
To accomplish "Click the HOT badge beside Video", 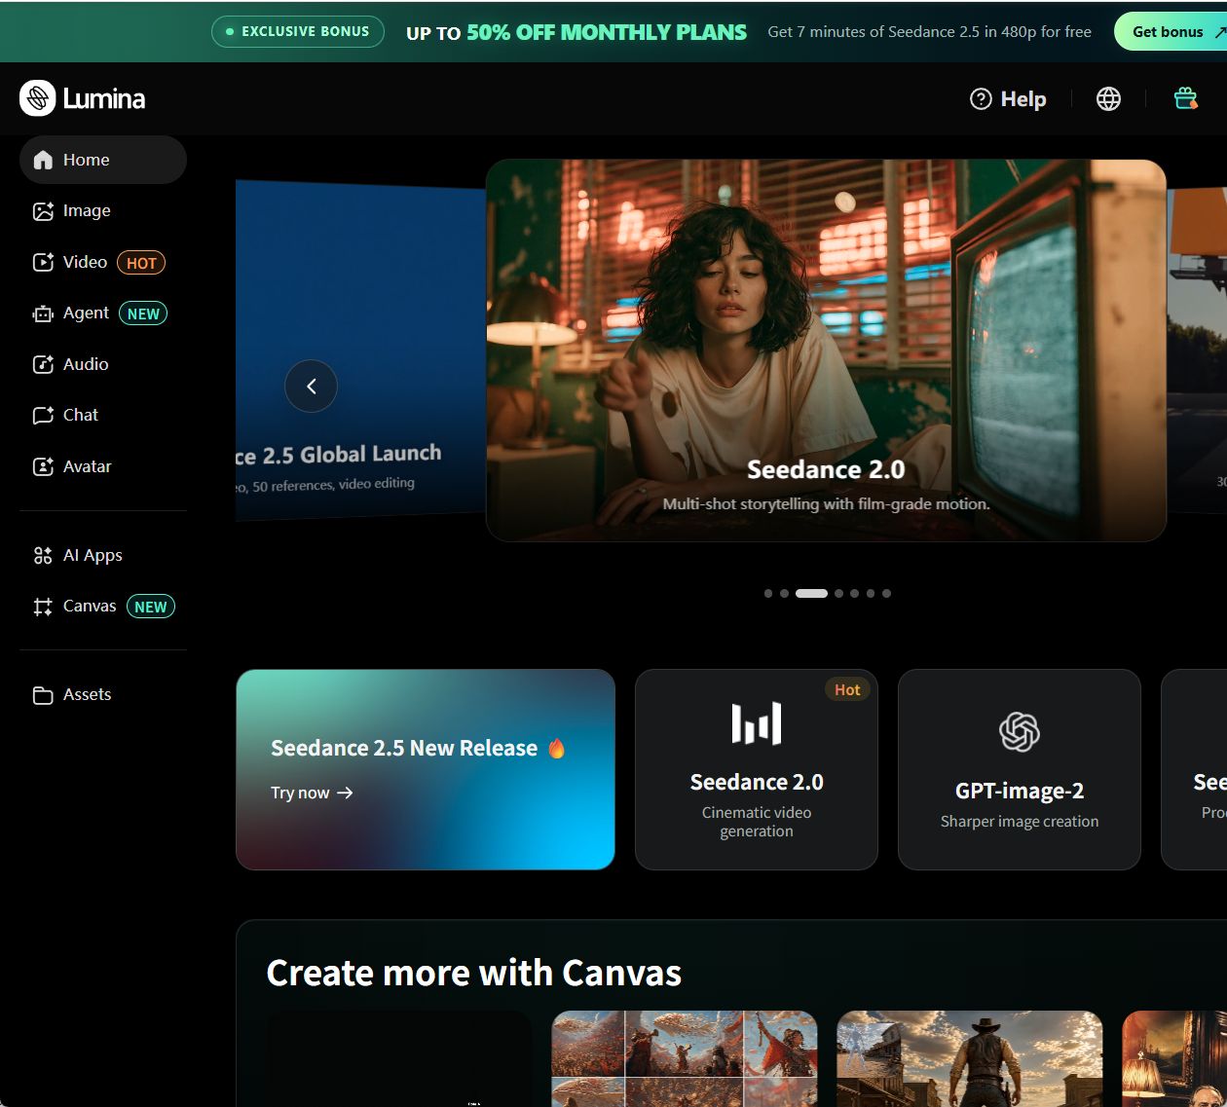I will (141, 263).
